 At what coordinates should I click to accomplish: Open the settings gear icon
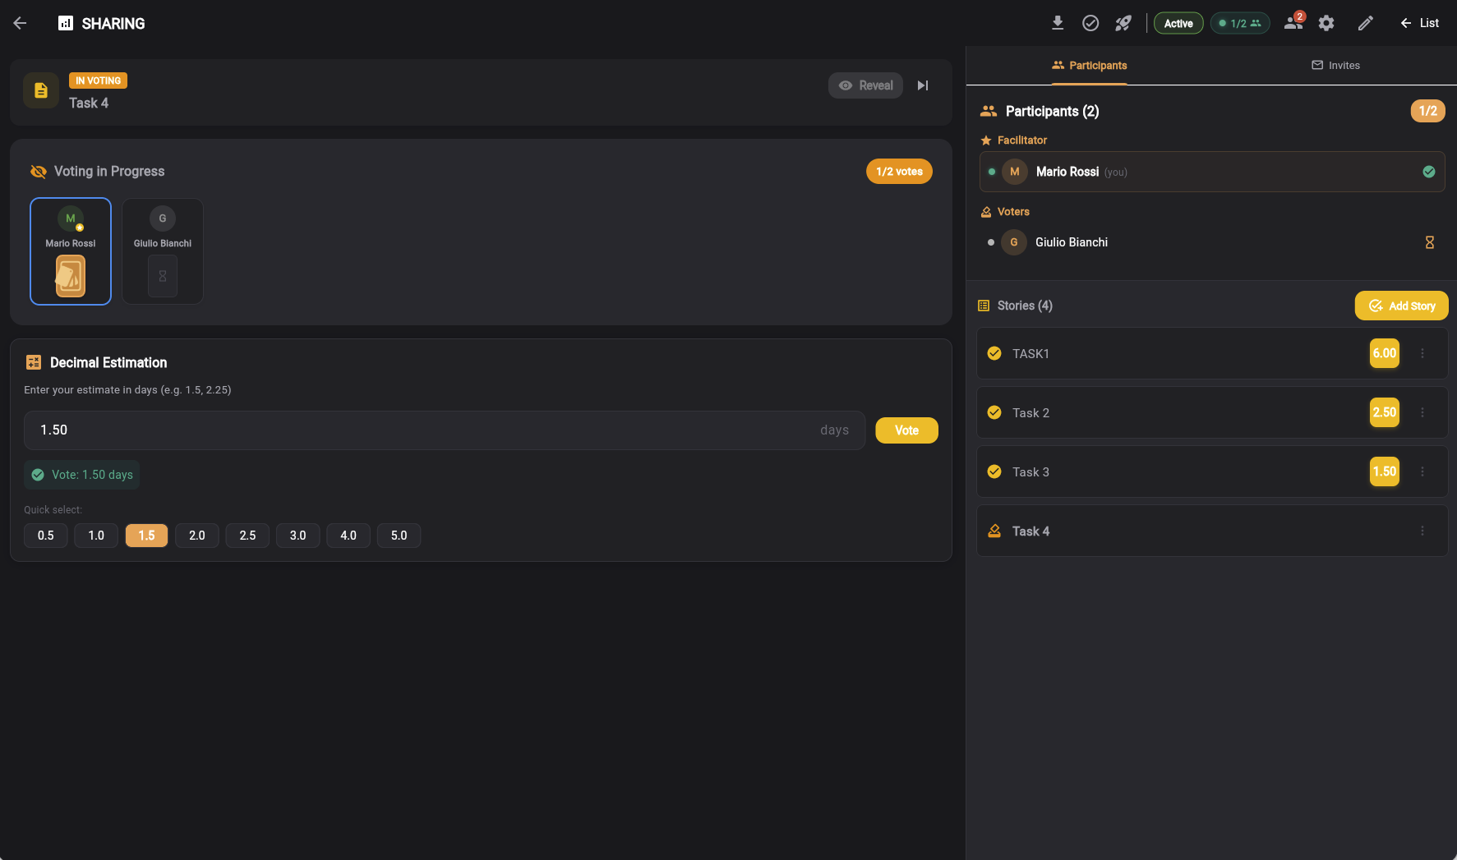point(1326,23)
